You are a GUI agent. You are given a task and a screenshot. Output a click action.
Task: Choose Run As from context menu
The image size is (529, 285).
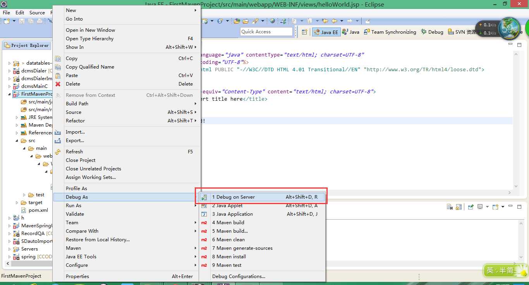pos(127,206)
